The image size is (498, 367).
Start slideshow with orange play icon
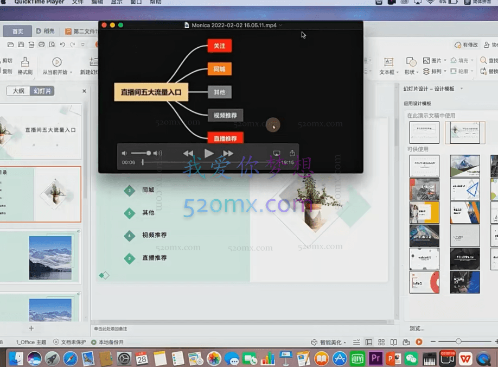pyautogui.click(x=419, y=342)
